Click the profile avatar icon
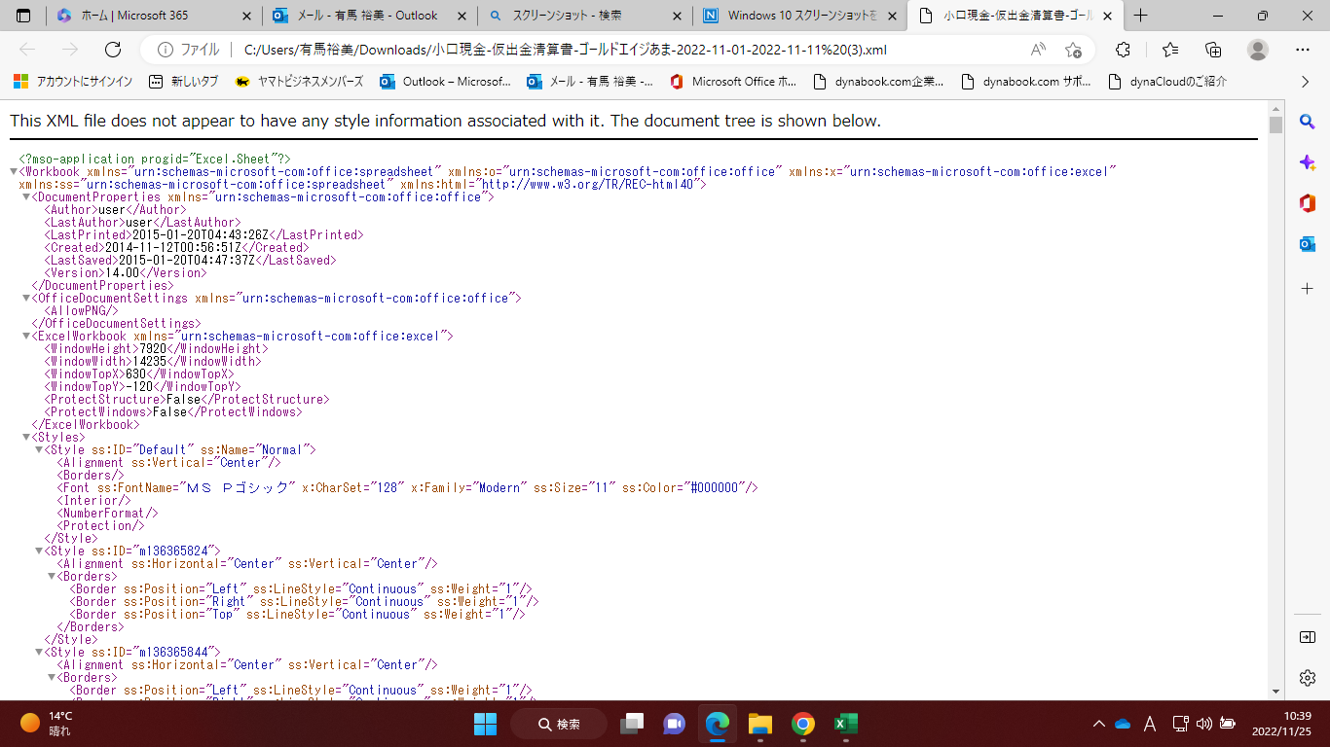This screenshot has width=1330, height=747. (1258, 50)
